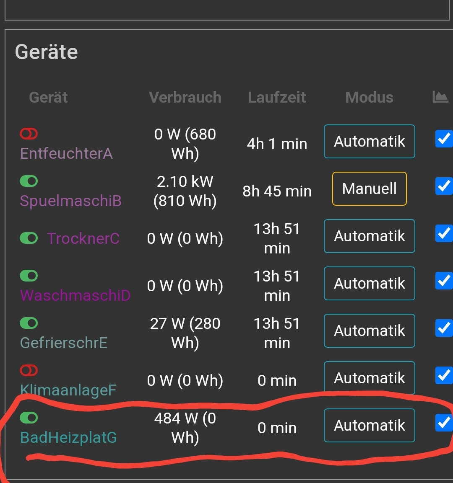
Task: Toggle WaschmaschiD power switch
Action: (x=29, y=276)
